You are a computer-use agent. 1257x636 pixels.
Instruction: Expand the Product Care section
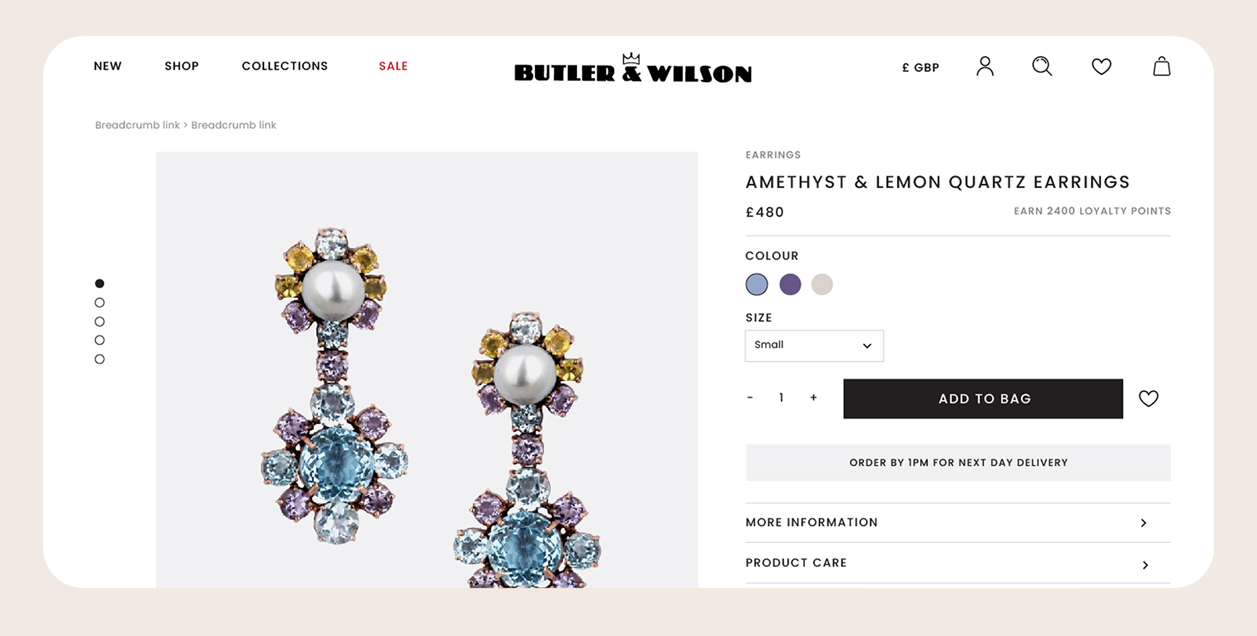pyautogui.click(x=958, y=563)
